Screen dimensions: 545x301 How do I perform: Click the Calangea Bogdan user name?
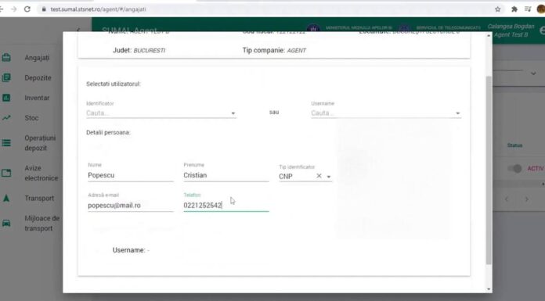pos(511,27)
